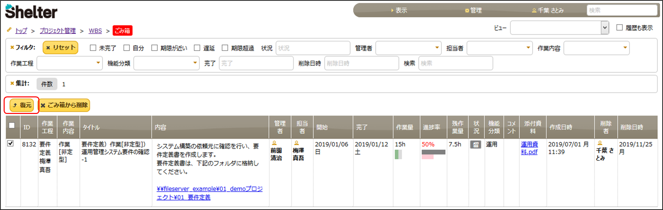Image resolution: width=663 pixels, height=210 pixels.
Task: Open the ビュー dropdown
Action: [559, 28]
